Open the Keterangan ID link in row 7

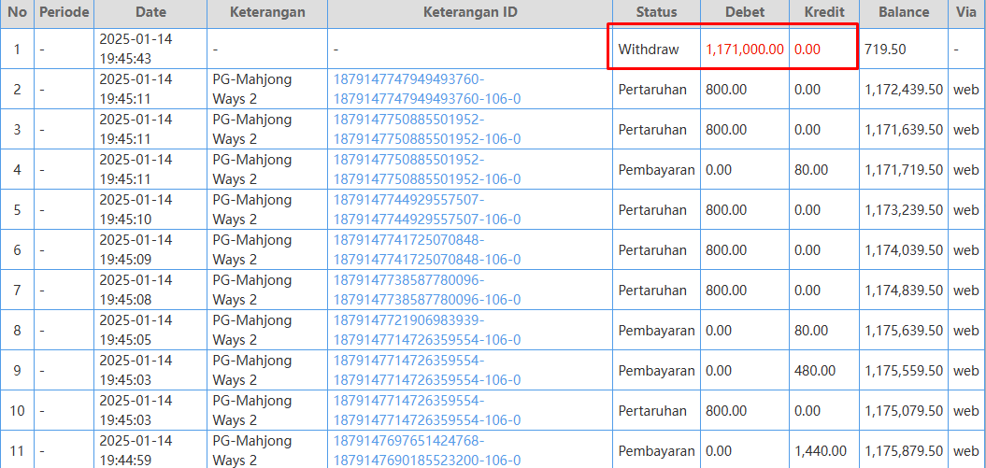[x=427, y=291]
